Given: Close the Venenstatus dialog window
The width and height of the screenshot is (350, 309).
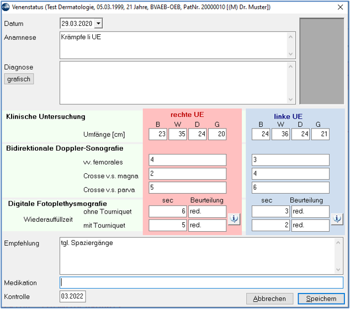Looking at the screenshot, I should [x=340, y=7].
